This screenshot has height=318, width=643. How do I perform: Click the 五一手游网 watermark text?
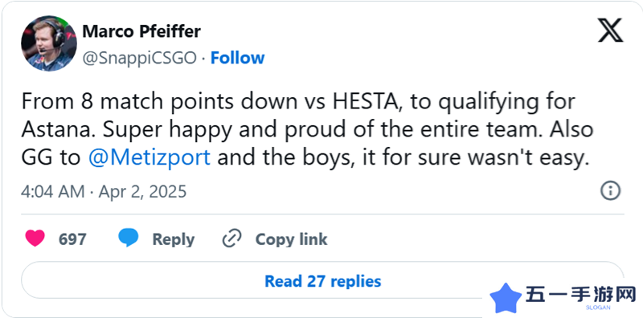580,294
